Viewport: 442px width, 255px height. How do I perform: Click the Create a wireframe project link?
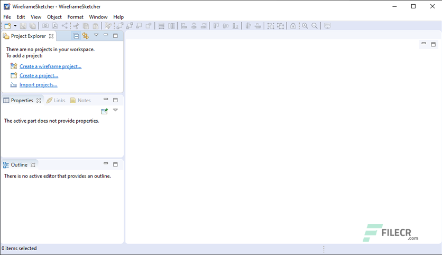(x=50, y=66)
